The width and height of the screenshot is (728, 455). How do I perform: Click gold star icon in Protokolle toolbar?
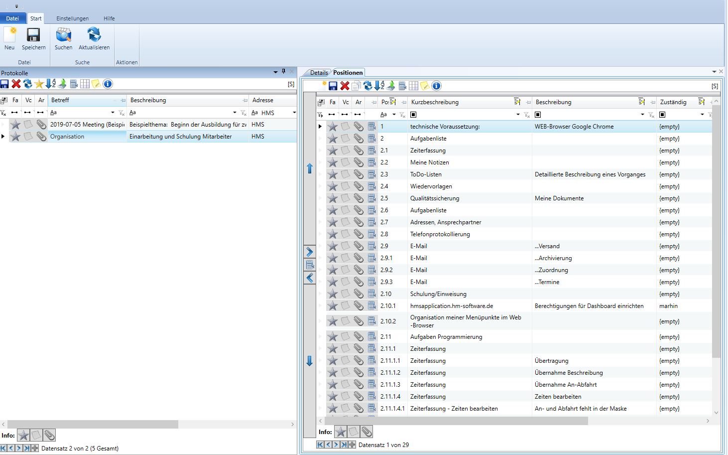[39, 84]
